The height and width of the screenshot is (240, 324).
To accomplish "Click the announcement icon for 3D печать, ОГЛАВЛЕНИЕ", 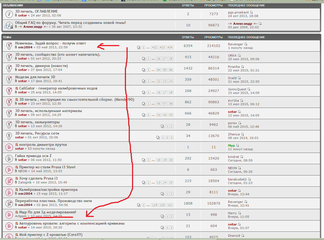I will [9, 14].
